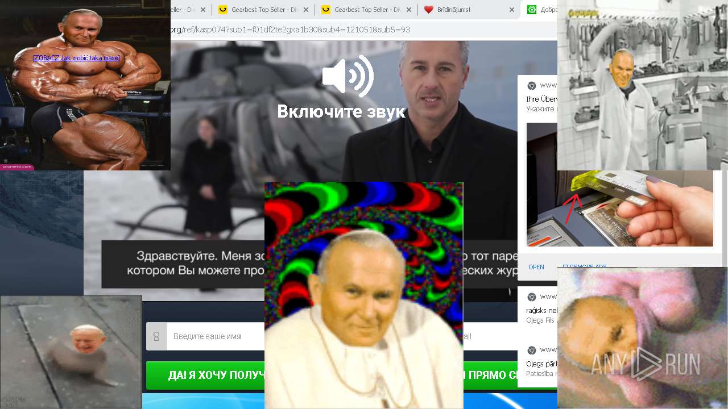
Task: Click the green favicon on the Добро tab
Action: point(532,10)
